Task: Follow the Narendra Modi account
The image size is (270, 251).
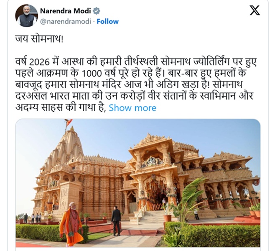Action: [107, 21]
